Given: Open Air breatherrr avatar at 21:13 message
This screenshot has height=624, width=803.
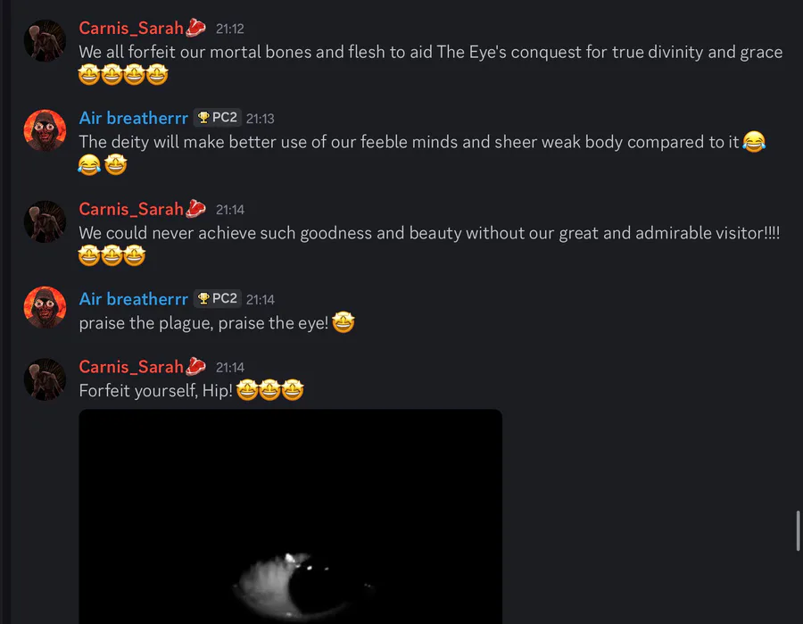Looking at the screenshot, I should tap(46, 130).
